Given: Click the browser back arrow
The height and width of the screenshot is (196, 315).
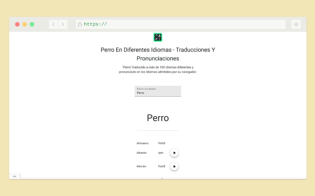Looking at the screenshot, I should click(54, 24).
